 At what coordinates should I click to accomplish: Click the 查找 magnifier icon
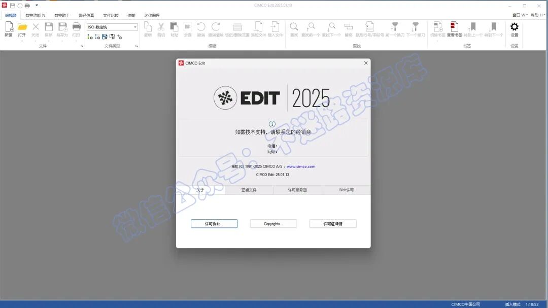[294, 27]
